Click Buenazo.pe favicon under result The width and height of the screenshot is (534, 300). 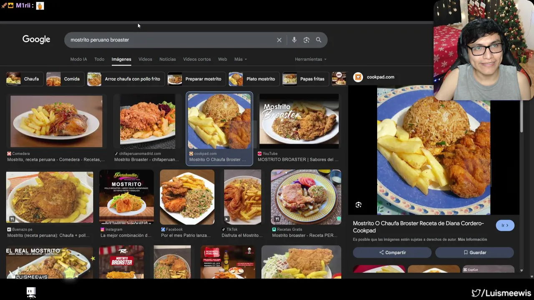pyautogui.click(x=9, y=230)
